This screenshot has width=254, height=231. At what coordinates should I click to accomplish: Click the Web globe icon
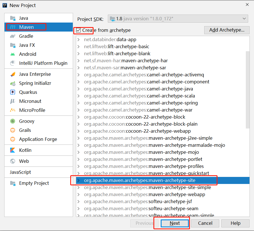point(13,161)
